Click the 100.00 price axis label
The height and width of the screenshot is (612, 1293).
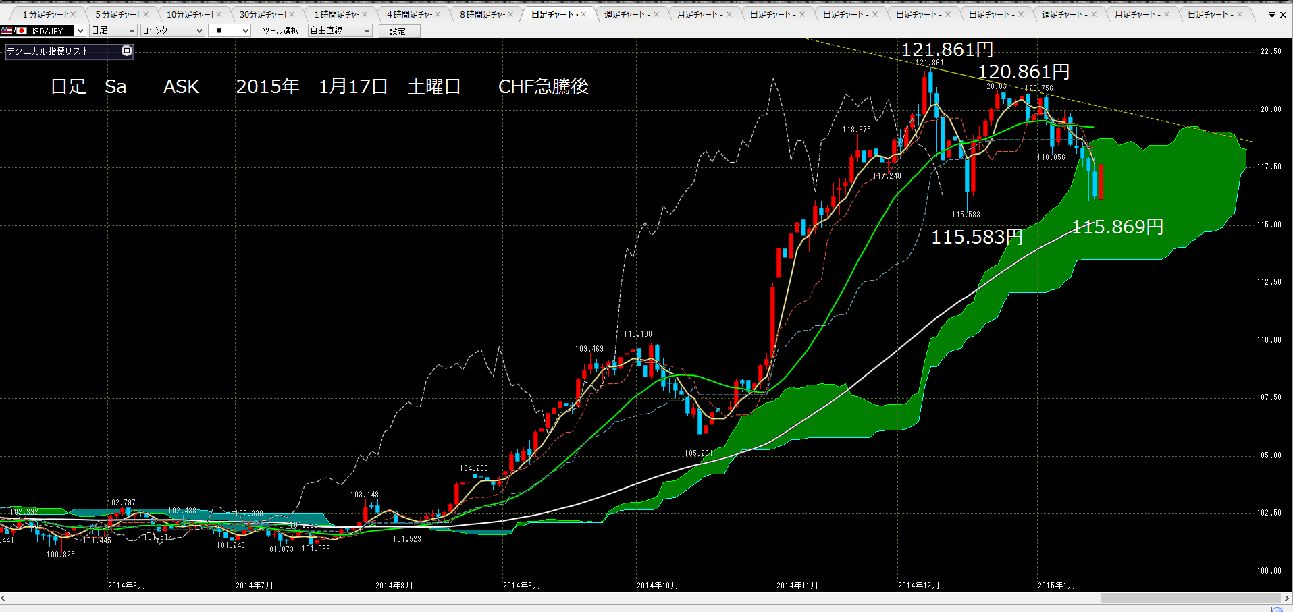pyautogui.click(x=1269, y=571)
